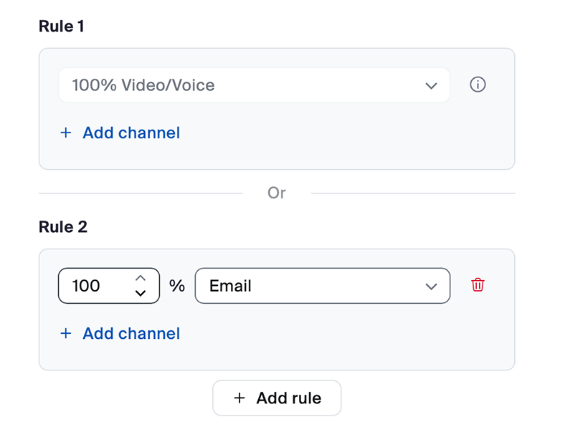Click the Email text in Rule 2's selector

(230, 286)
